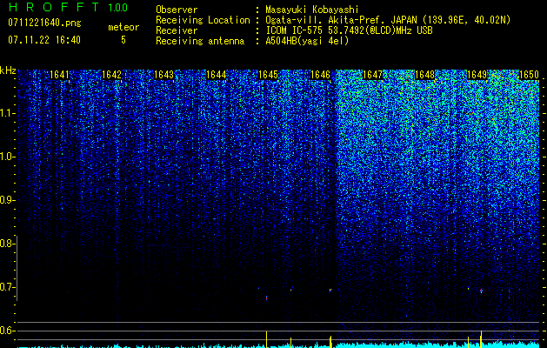
Task: Select the A504HB(yagi 4el) antenna text
Action: tap(307, 41)
